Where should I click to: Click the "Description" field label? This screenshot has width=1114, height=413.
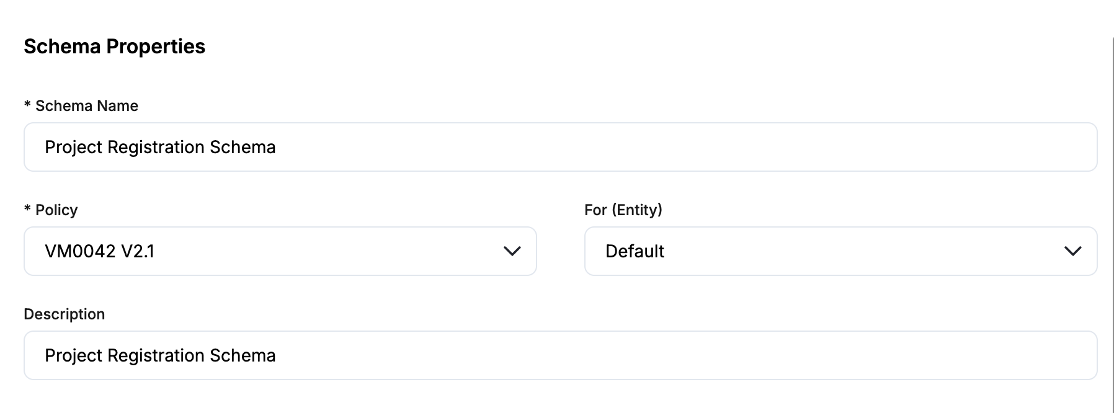[64, 314]
